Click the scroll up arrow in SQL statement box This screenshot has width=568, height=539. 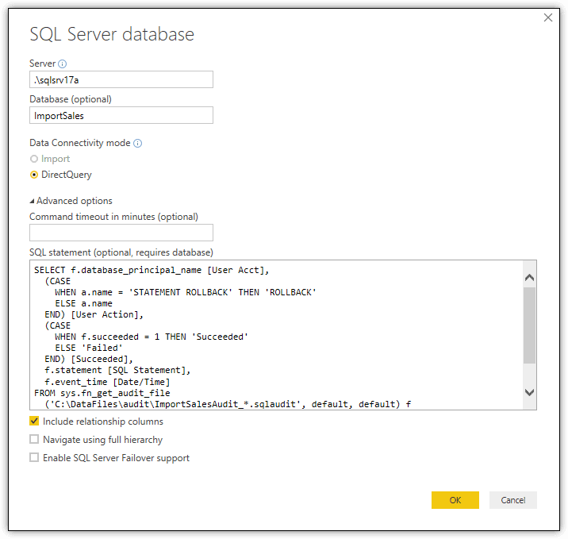pos(529,278)
